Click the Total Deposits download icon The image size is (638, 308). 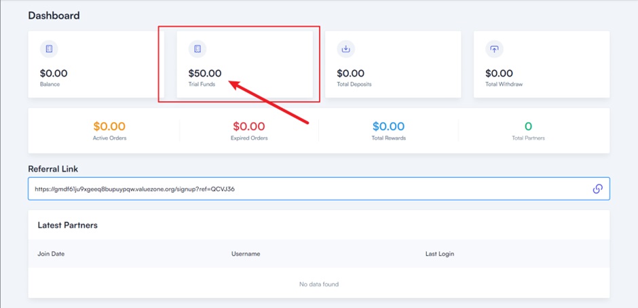coord(345,49)
